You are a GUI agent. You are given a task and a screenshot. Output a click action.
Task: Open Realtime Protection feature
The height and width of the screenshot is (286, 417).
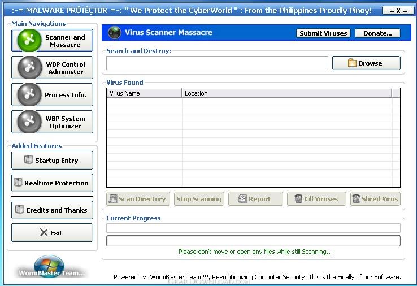(52, 183)
